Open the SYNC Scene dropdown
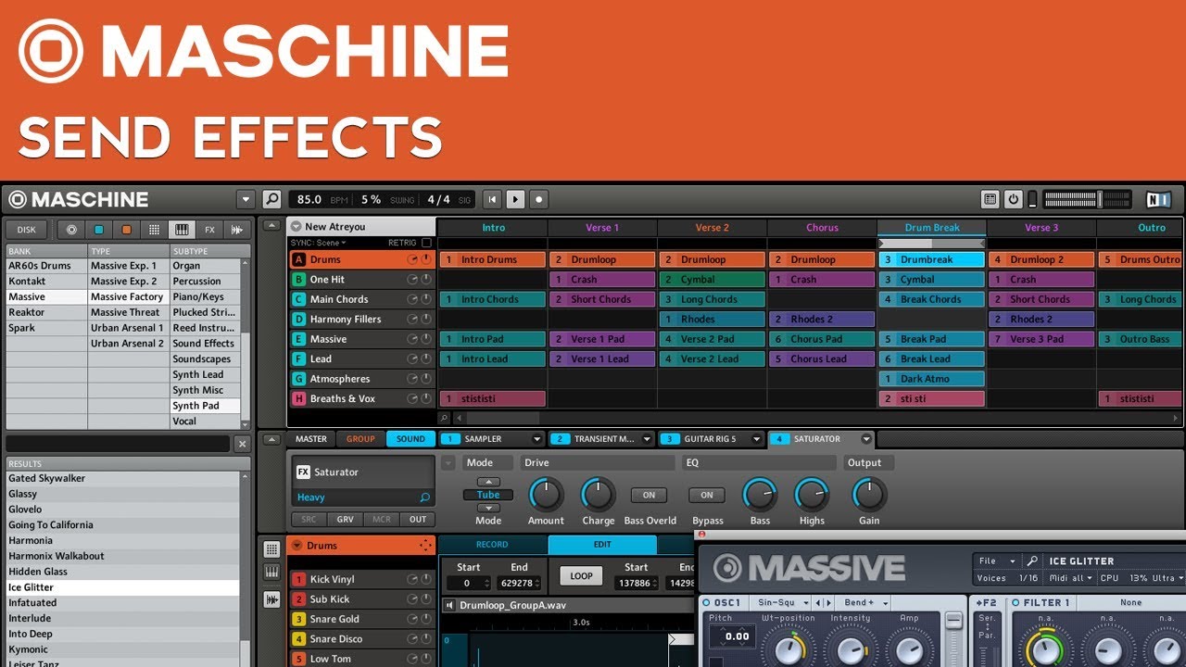Image resolution: width=1186 pixels, height=667 pixels. (318, 243)
